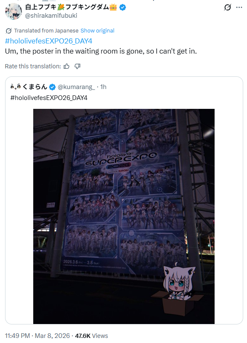This screenshot has width=247, height=343.
Task: Click the 11:49 PM · Mar 8, 2026 timestamp
Action: (37, 336)
